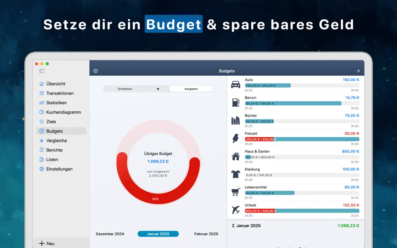Select the Bücher books icon
This screenshot has height=248, width=397.
(235, 120)
